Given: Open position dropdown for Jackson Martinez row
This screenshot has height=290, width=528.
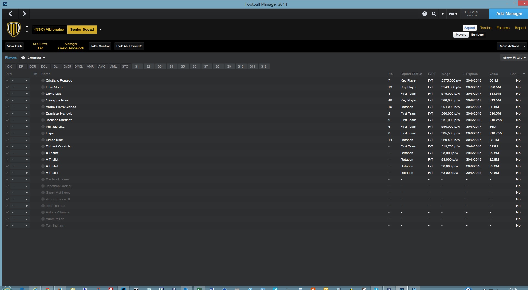Looking at the screenshot, I should click(x=20, y=120).
